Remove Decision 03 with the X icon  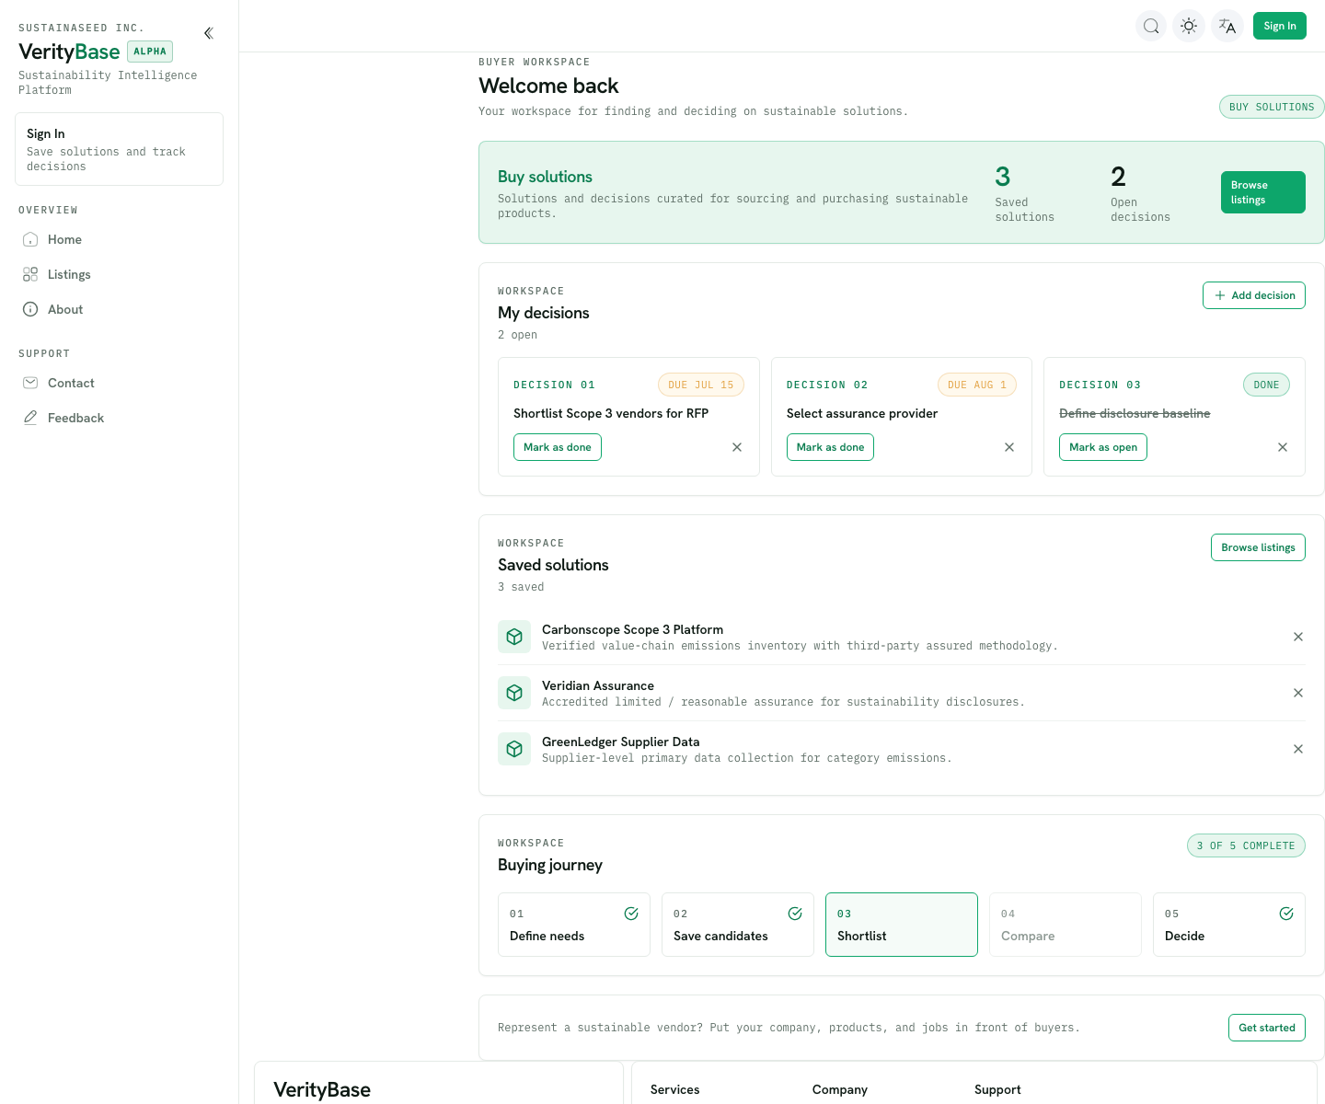pyautogui.click(x=1283, y=447)
